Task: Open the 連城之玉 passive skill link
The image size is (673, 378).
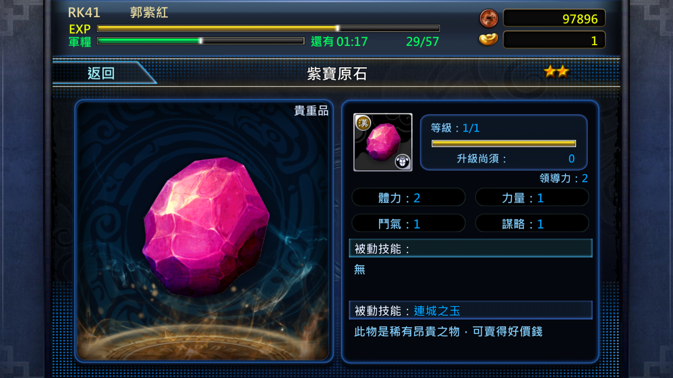Action: (x=437, y=311)
